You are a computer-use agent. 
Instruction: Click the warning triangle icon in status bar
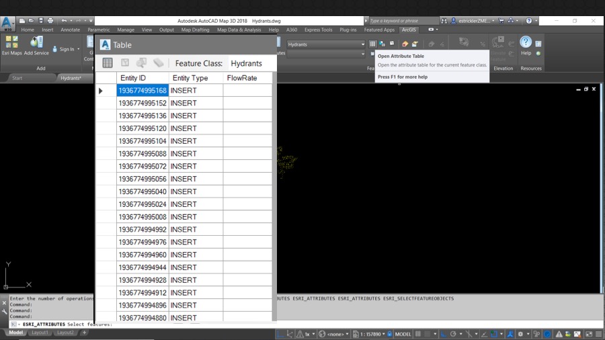click(559, 334)
